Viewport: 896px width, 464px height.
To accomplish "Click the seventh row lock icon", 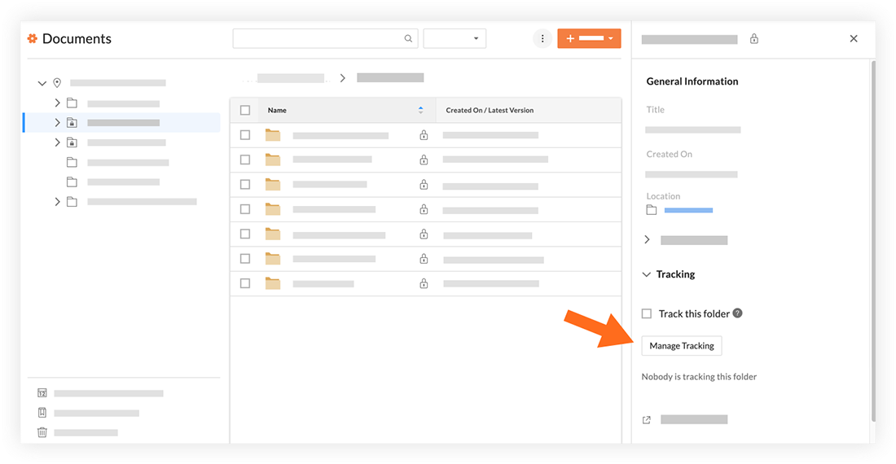I will tap(424, 283).
